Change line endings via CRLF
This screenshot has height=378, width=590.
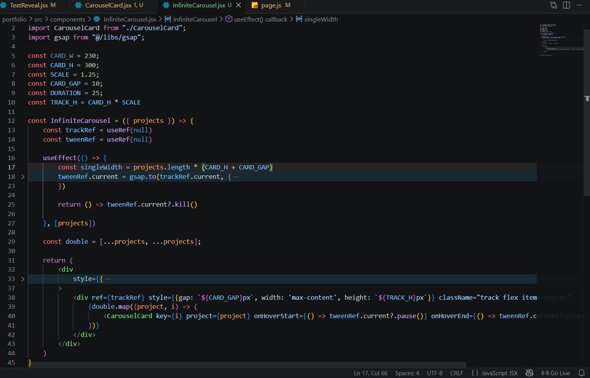point(456,373)
